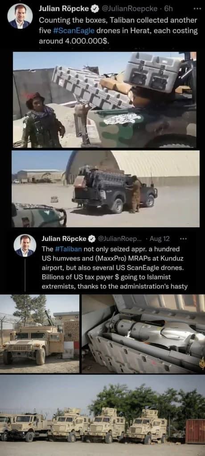Image resolution: width=205 pixels, height=456 pixels.
Task: Open Julian Röpcke's top profile avatar
Action: pos(20,16)
